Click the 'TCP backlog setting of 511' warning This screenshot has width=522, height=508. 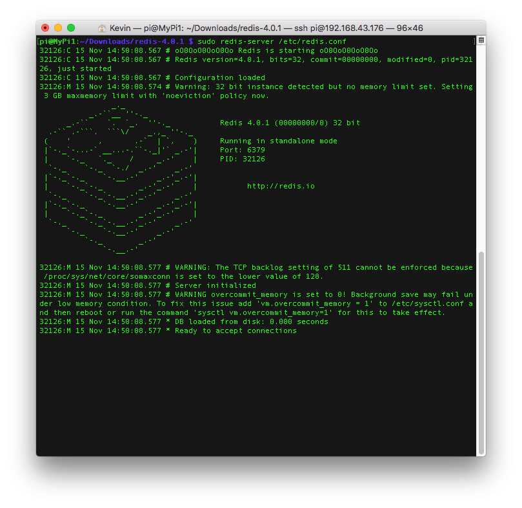click(256, 267)
